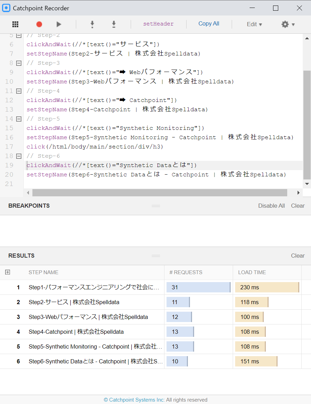Open the grid apps menu icon
Image resolution: width=311 pixels, height=404 pixels.
pyautogui.click(x=16, y=24)
